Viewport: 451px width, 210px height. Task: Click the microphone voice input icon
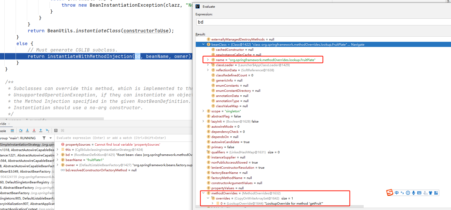414,193
